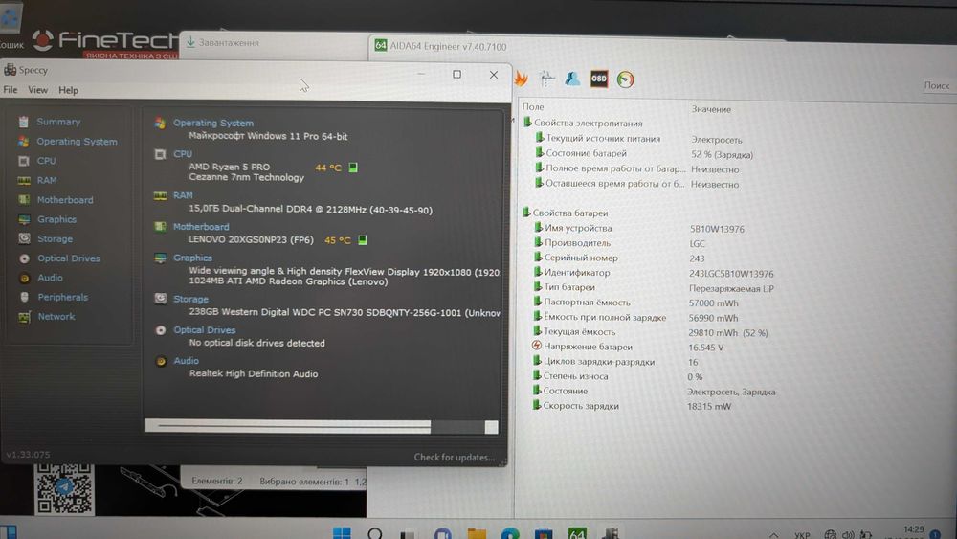Select the Текущая ёмкость row
957x539 pixels.
click(651, 332)
